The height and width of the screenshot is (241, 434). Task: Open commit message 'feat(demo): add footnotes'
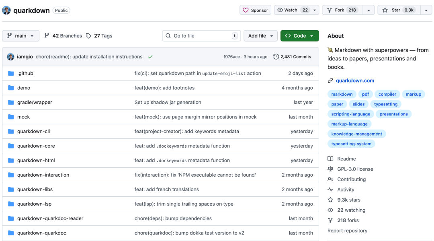click(164, 88)
